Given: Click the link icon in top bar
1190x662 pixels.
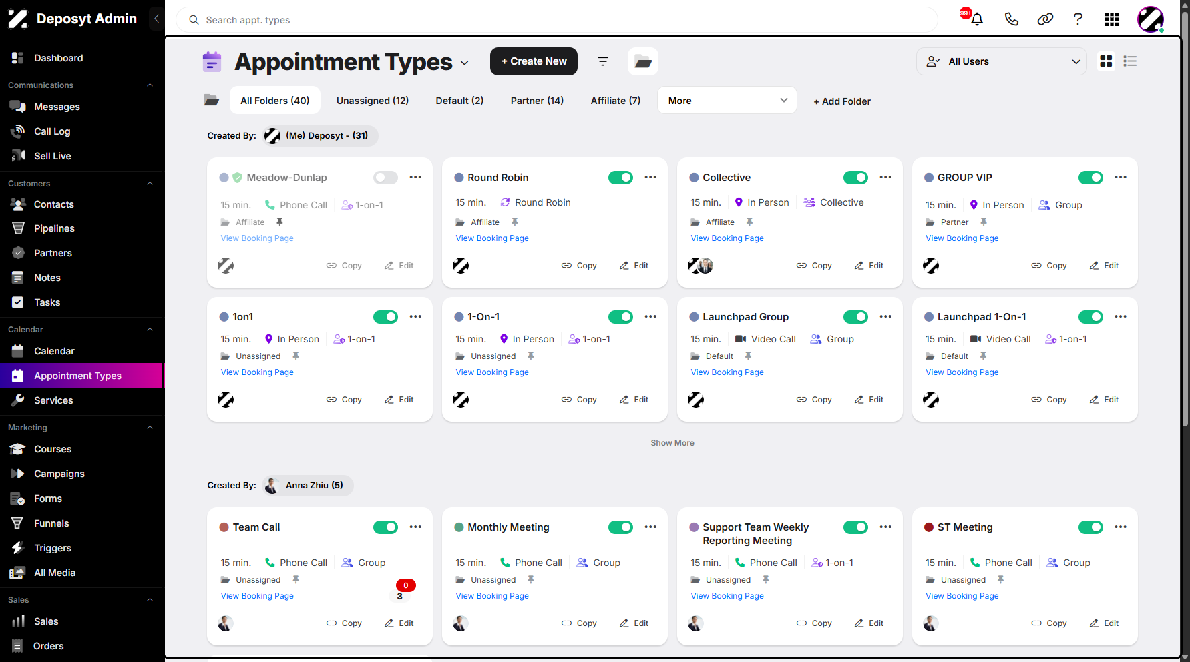Looking at the screenshot, I should [1045, 19].
